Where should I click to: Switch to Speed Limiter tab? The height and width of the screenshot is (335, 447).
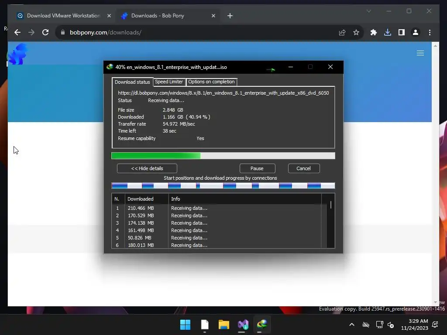(169, 82)
